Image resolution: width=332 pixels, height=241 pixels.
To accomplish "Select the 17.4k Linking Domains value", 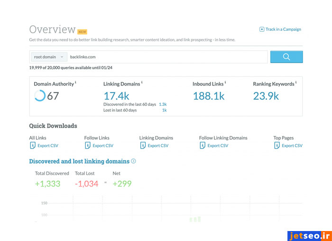I will click(116, 96).
